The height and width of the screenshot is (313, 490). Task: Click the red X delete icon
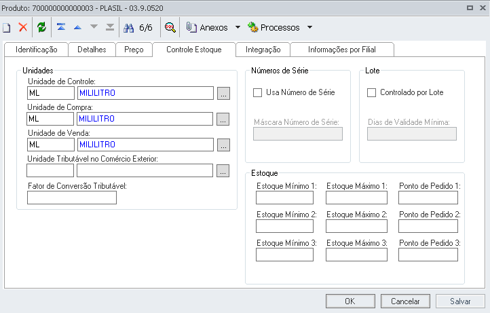23,28
